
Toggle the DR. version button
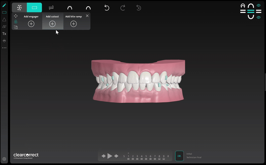coord(179,156)
